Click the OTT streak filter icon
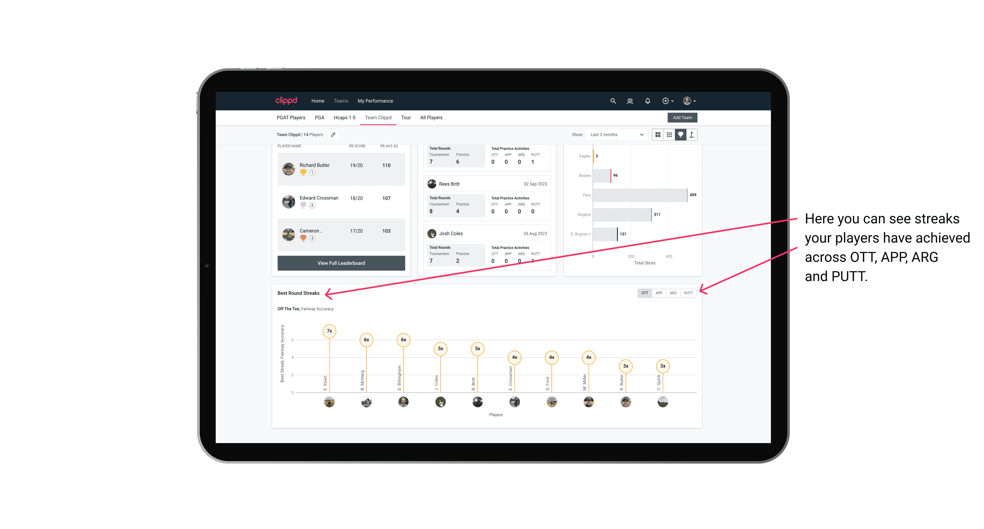984x529 pixels. coord(644,293)
